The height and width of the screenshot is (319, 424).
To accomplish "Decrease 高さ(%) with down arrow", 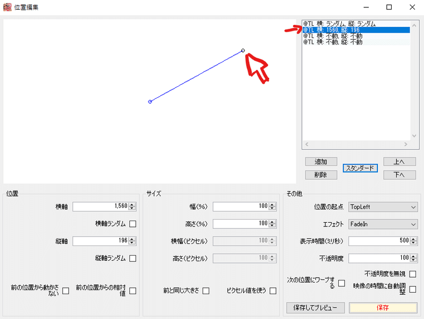I will pyautogui.click(x=272, y=226).
